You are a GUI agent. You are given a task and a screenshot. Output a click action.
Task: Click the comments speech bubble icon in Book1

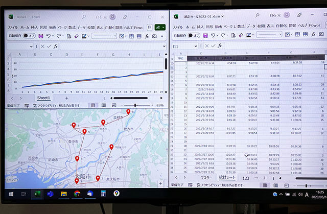[149, 27]
